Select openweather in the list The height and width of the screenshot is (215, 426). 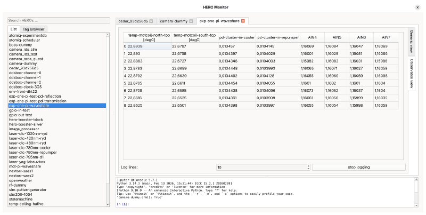tap(57, 180)
